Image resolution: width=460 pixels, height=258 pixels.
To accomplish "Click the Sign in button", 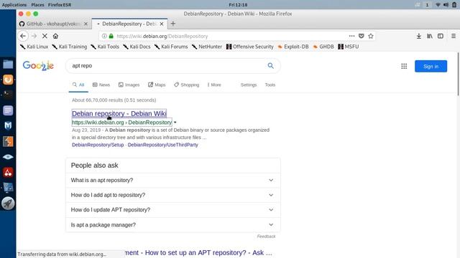I will tap(431, 66).
